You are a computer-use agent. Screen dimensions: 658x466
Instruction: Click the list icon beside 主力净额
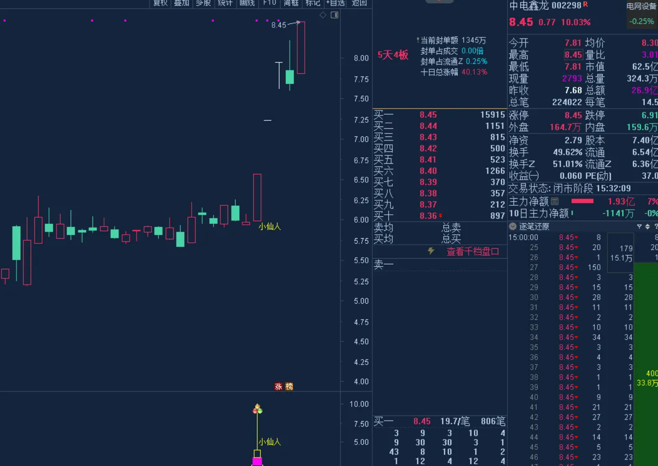(555, 201)
